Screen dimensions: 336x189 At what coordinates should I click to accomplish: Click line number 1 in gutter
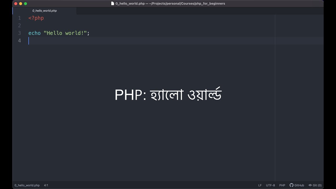tap(19, 18)
